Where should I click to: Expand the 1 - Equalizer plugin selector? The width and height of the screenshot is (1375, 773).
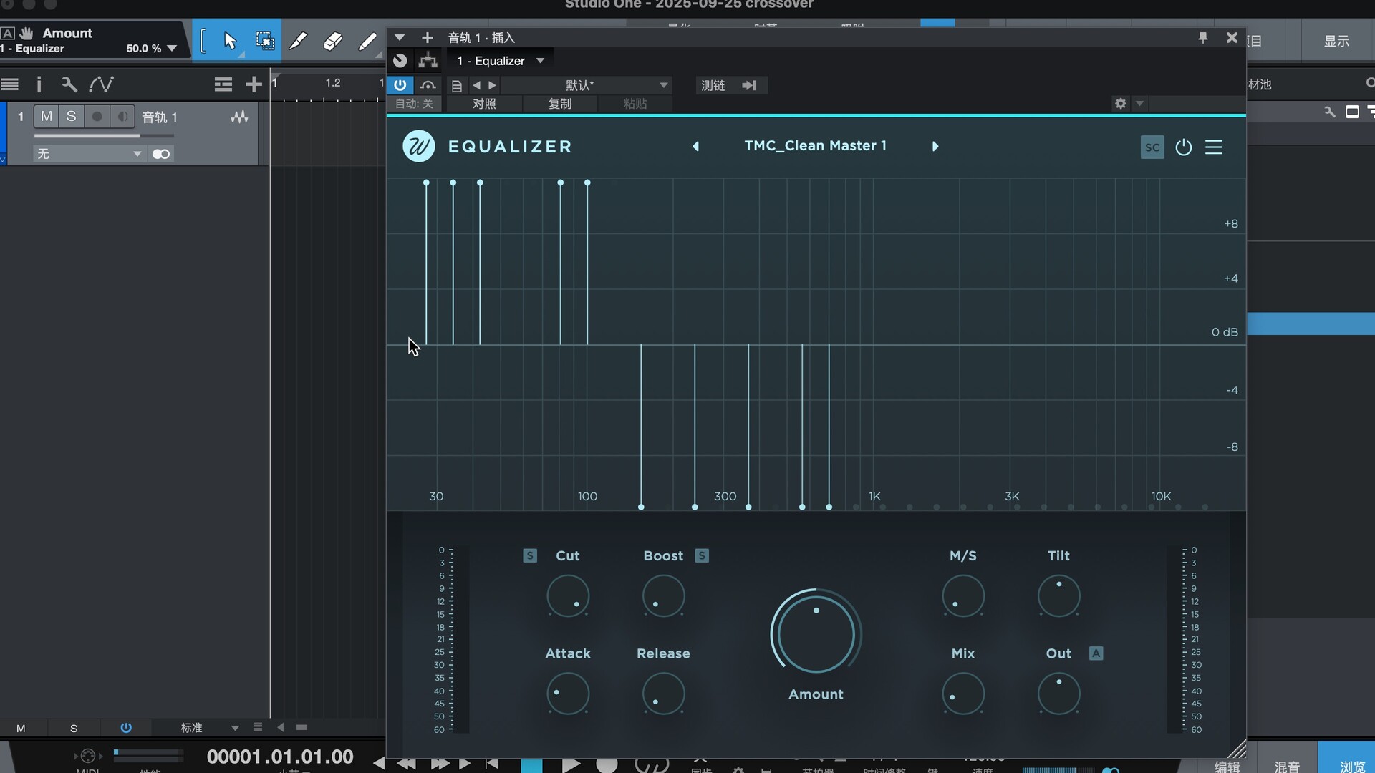pyautogui.click(x=501, y=61)
